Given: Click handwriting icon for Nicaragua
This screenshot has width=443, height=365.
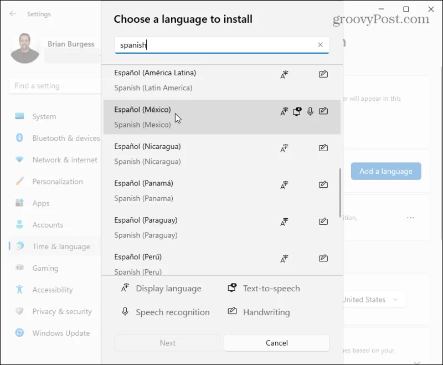Looking at the screenshot, I should click(x=323, y=148).
